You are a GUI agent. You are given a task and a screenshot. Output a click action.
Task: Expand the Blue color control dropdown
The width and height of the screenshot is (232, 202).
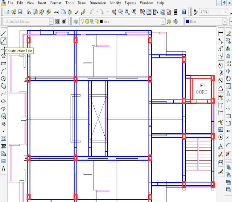pyautogui.click(x=224, y=22)
